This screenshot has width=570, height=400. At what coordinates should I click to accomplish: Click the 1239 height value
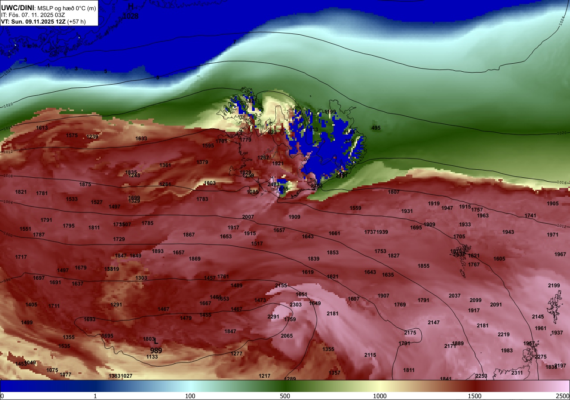(92, 137)
